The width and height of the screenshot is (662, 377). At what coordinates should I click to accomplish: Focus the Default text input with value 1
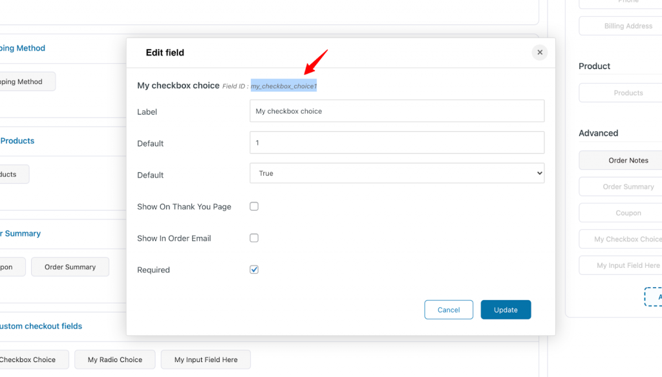[x=397, y=143]
